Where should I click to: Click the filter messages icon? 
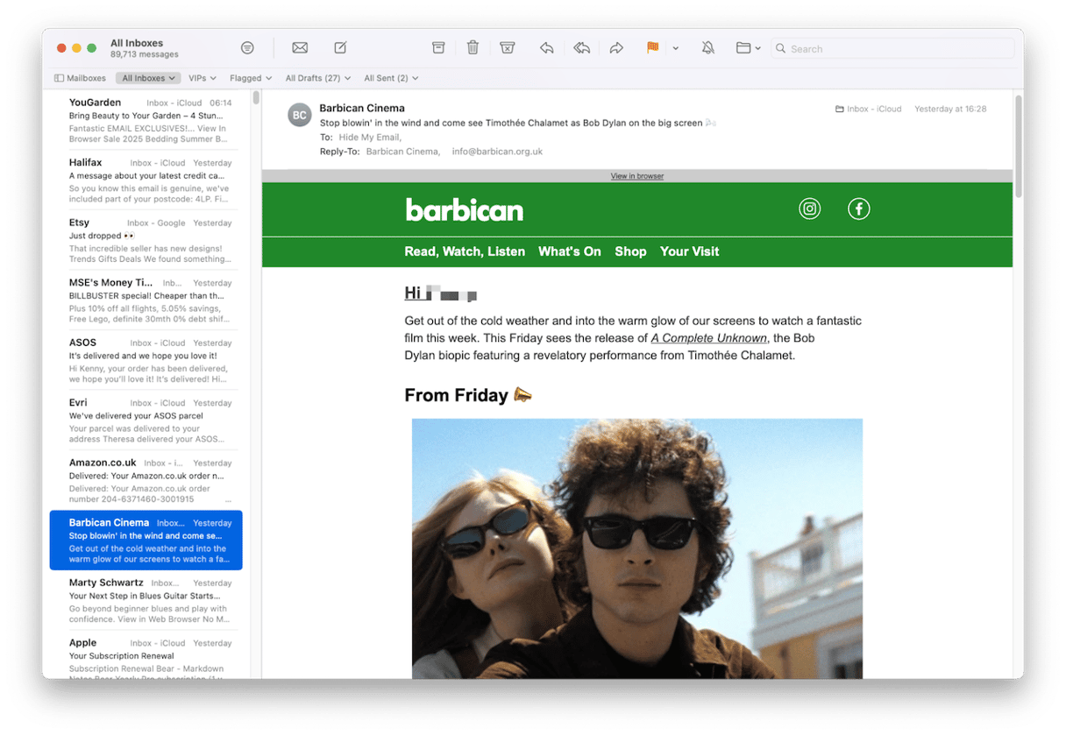tap(247, 48)
